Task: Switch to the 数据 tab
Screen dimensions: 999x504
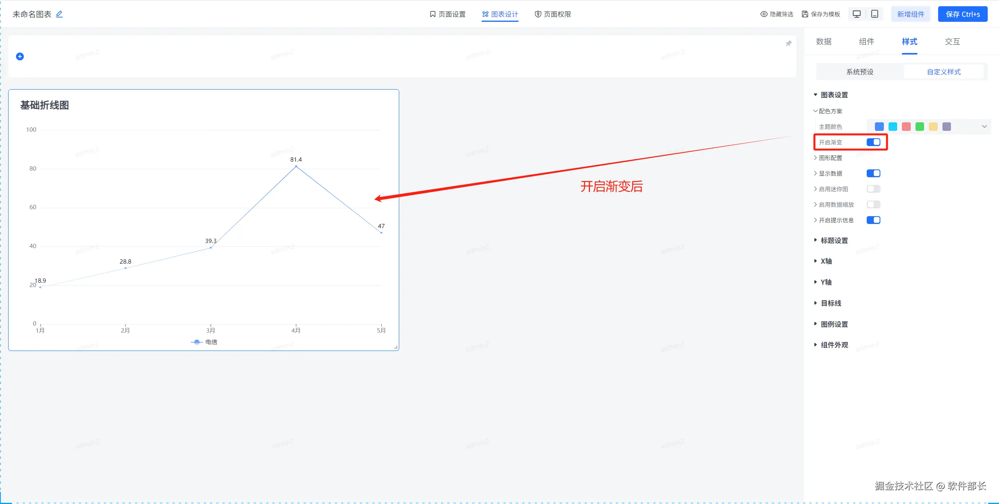Action: pyautogui.click(x=824, y=42)
